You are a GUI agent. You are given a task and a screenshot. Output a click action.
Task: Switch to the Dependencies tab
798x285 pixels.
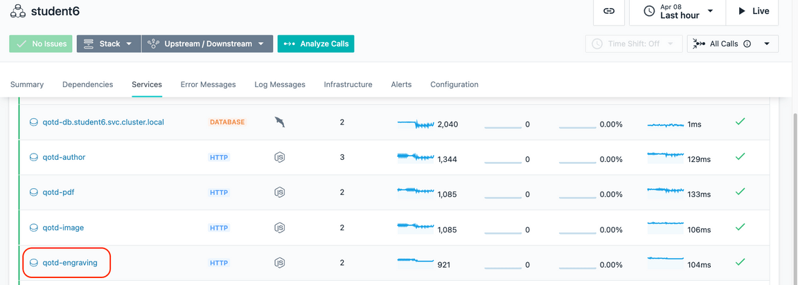tap(87, 84)
